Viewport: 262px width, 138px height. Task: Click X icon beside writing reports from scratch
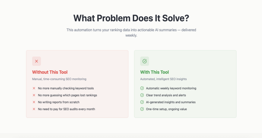[34, 102]
